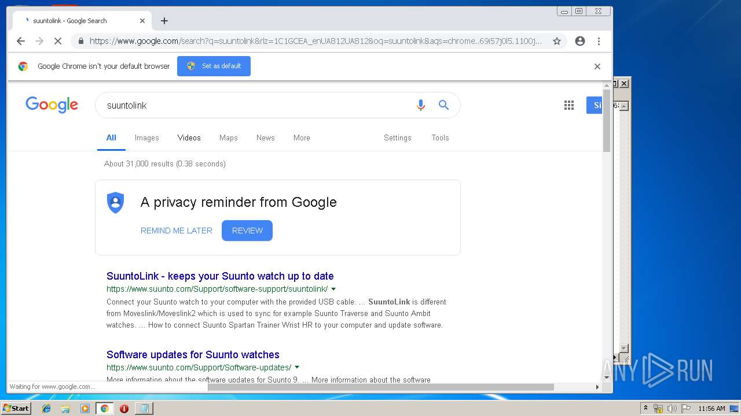Open a new tab with the plus icon
This screenshot has height=416, width=741.
click(164, 21)
